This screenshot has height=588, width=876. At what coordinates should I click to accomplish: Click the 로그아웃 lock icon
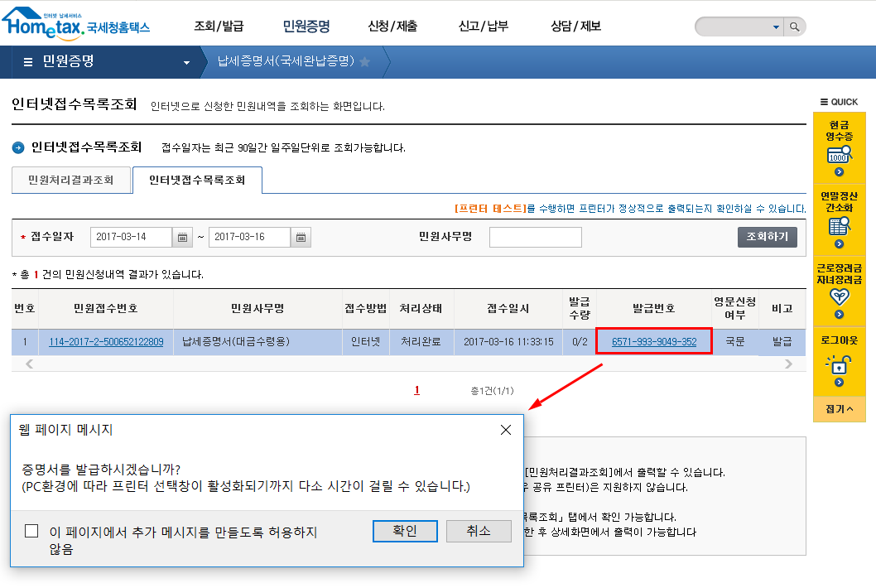(839, 364)
